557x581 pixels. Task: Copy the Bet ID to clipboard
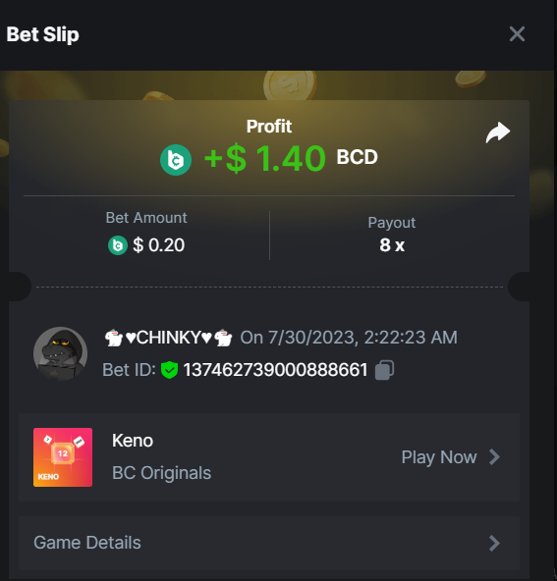(x=384, y=370)
